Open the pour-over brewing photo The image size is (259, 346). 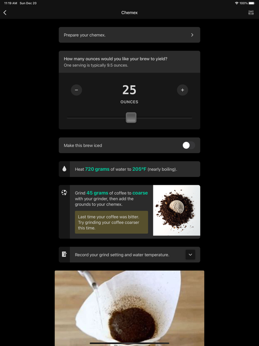coord(129,308)
